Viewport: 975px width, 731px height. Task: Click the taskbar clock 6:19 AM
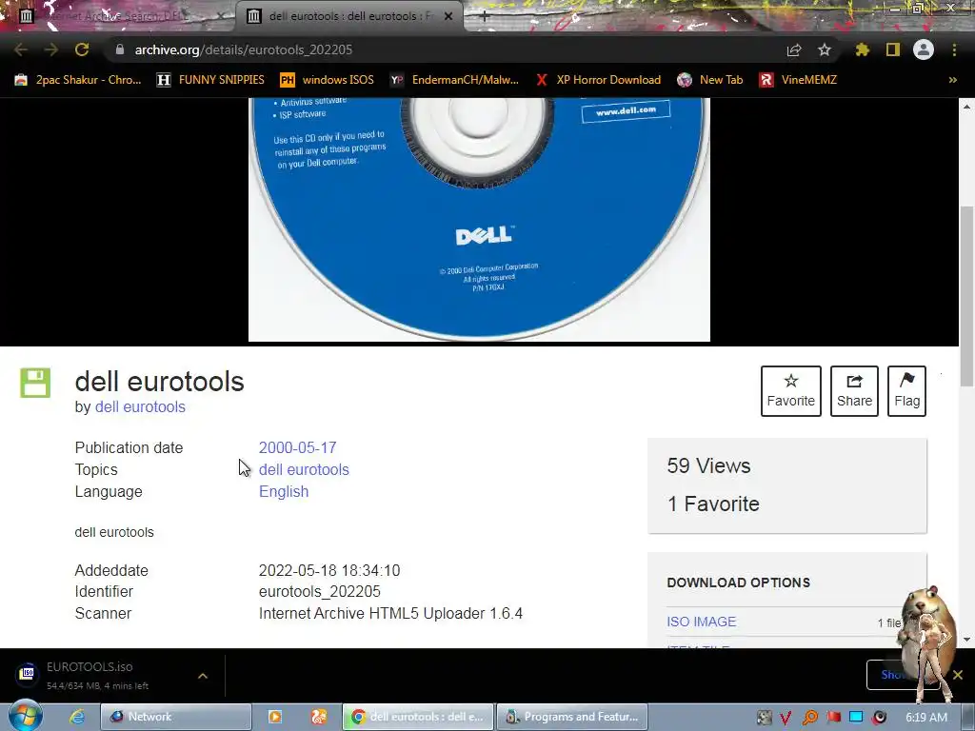pos(926,718)
